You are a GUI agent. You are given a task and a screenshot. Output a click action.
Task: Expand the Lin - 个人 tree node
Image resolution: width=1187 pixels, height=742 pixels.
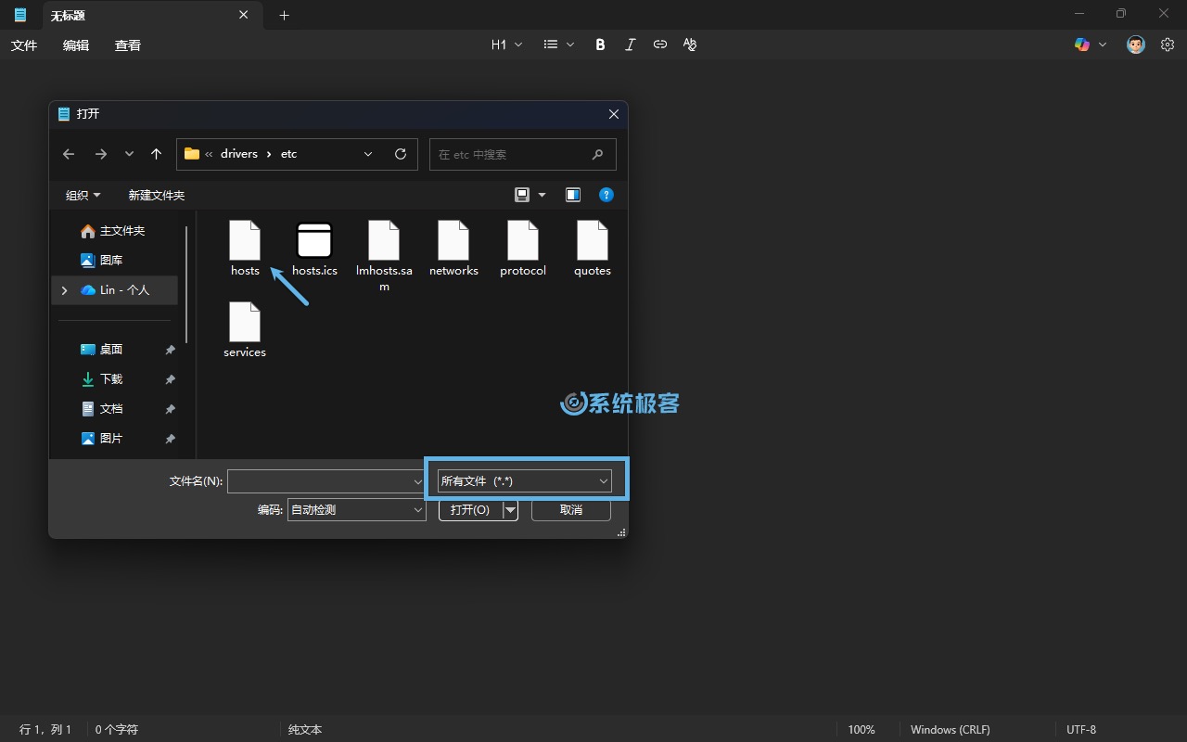pyautogui.click(x=64, y=290)
